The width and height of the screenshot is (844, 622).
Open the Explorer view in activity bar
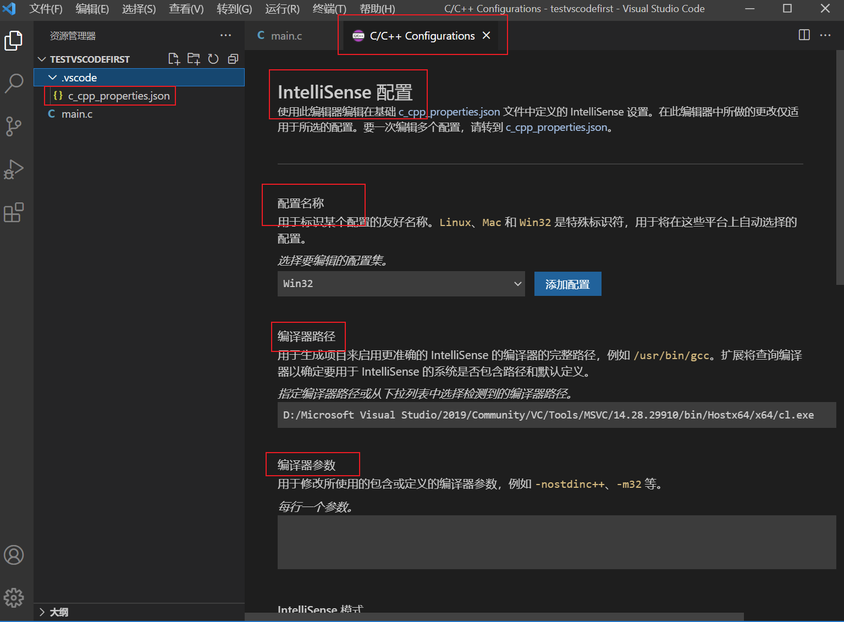pos(14,41)
